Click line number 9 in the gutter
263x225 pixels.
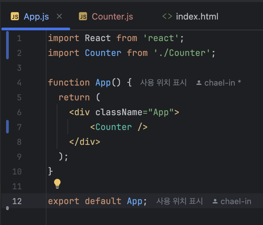(x=19, y=157)
